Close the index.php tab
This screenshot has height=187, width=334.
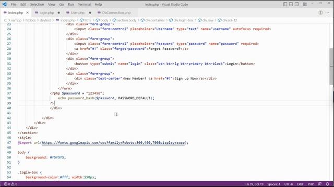click(28, 12)
